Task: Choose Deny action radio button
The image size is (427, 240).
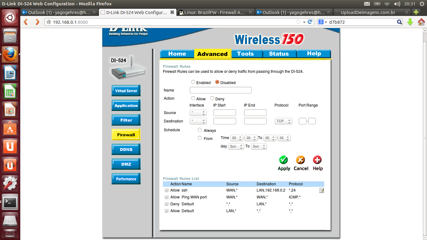Action: coord(212,98)
